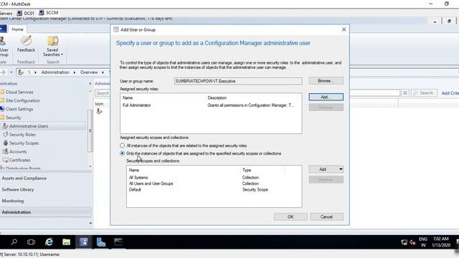The width and height of the screenshot is (459, 258).
Task: Click Overview in the breadcrumb
Action: click(x=89, y=72)
